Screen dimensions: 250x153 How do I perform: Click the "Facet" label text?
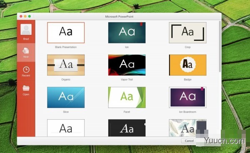(x=127, y=112)
